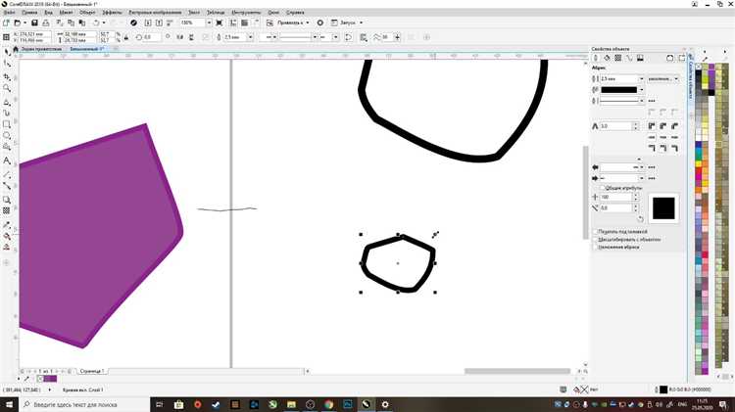Select the Smart Fill tool
This screenshot has height=412, width=735.
tap(7, 248)
